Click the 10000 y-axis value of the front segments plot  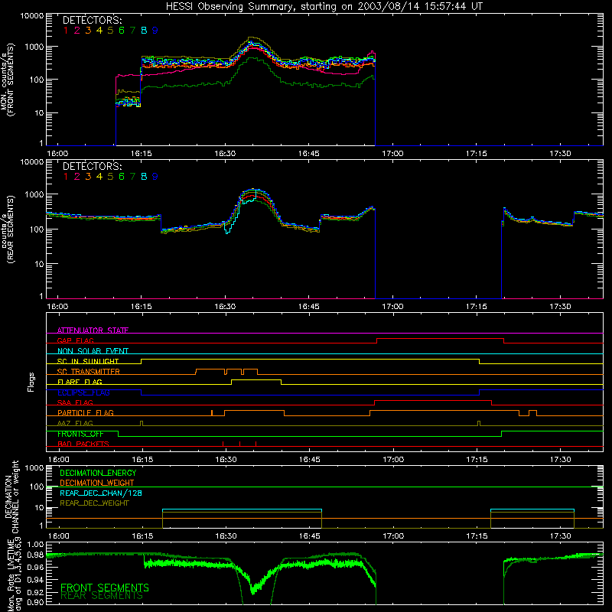click(32, 16)
